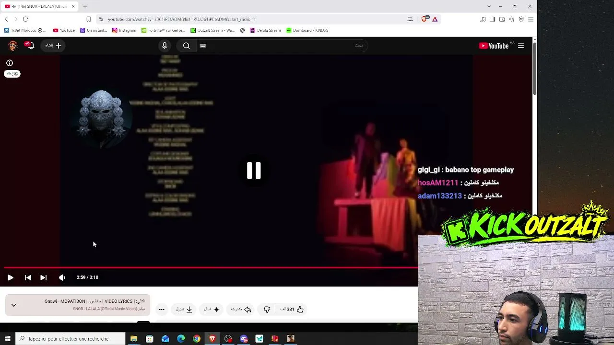Download the video with the download button
The image size is (614, 345).
tap(184, 310)
